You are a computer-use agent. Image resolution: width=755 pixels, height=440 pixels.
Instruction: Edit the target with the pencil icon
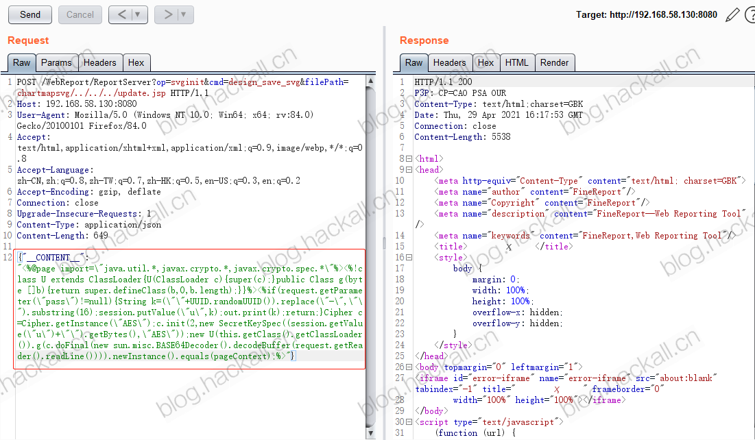tap(732, 15)
